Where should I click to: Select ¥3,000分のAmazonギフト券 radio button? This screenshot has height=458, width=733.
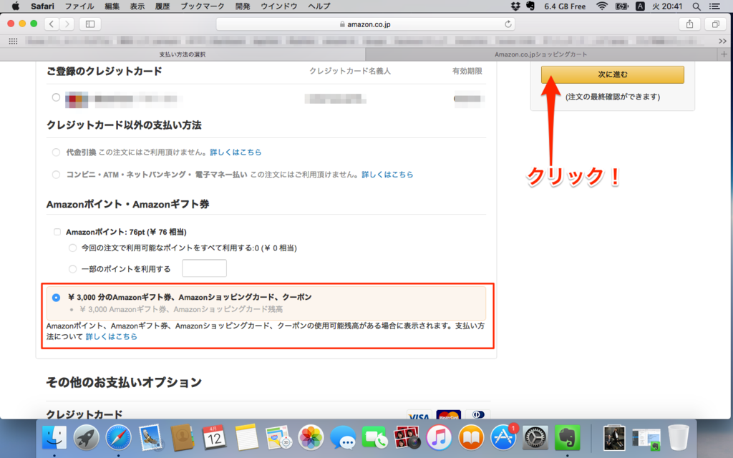click(x=56, y=297)
